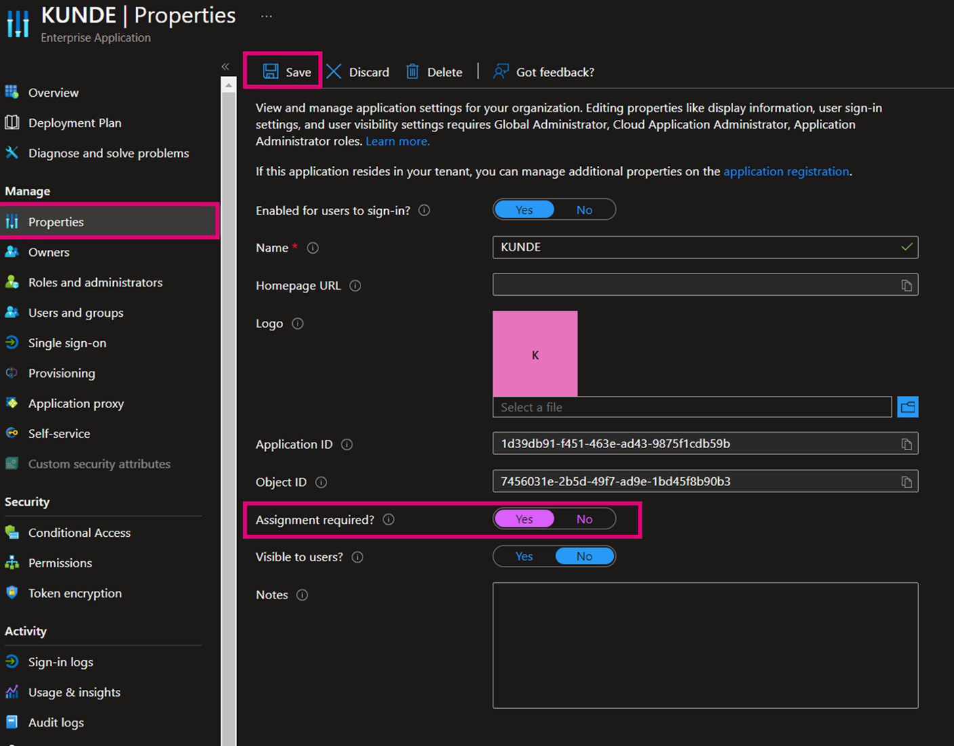Set Visible to users to Yes

click(x=524, y=556)
